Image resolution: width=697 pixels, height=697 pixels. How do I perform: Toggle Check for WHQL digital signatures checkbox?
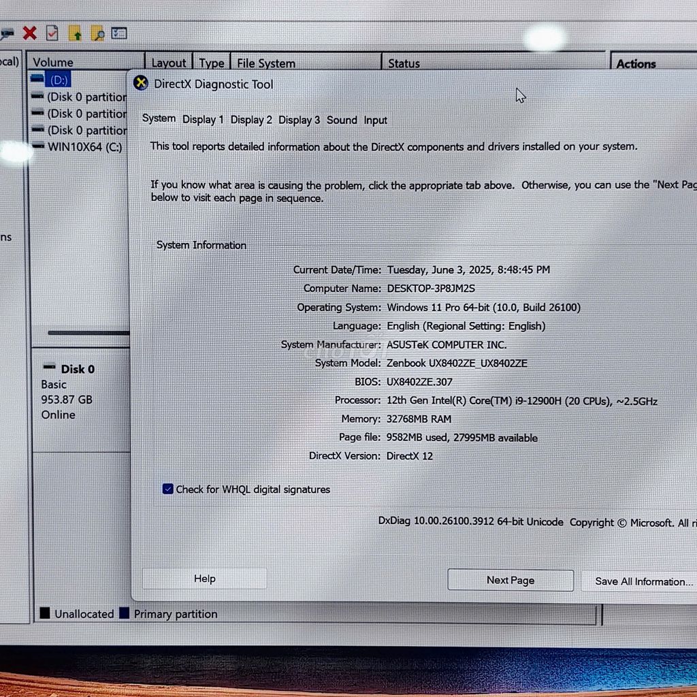click(x=167, y=489)
